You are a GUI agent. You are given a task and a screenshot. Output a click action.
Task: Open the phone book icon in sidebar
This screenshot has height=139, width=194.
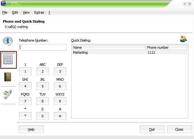tap(8, 77)
